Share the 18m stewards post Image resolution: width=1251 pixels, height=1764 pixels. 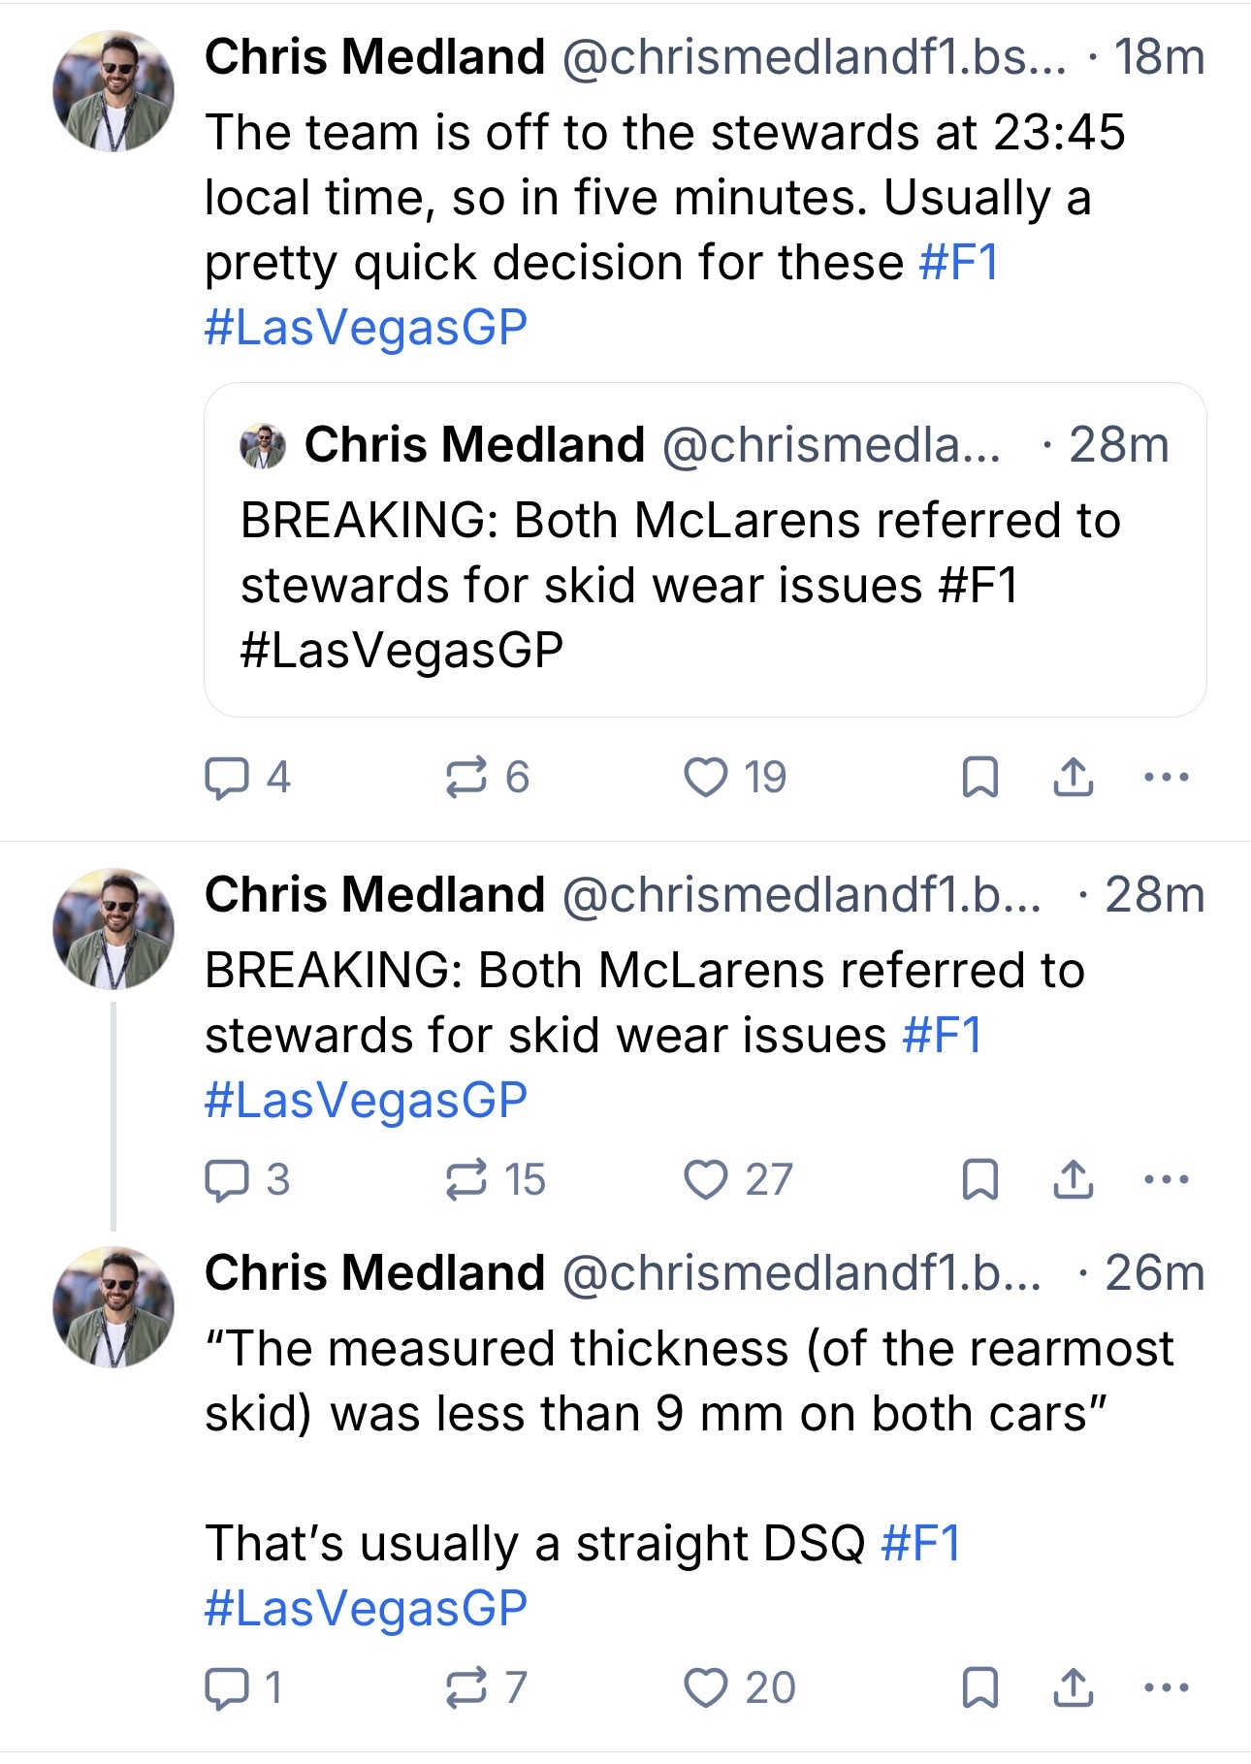(x=1073, y=778)
